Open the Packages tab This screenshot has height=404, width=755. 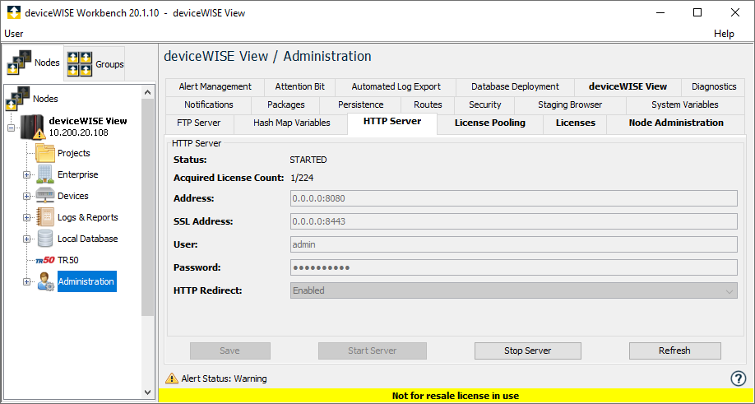(x=286, y=104)
